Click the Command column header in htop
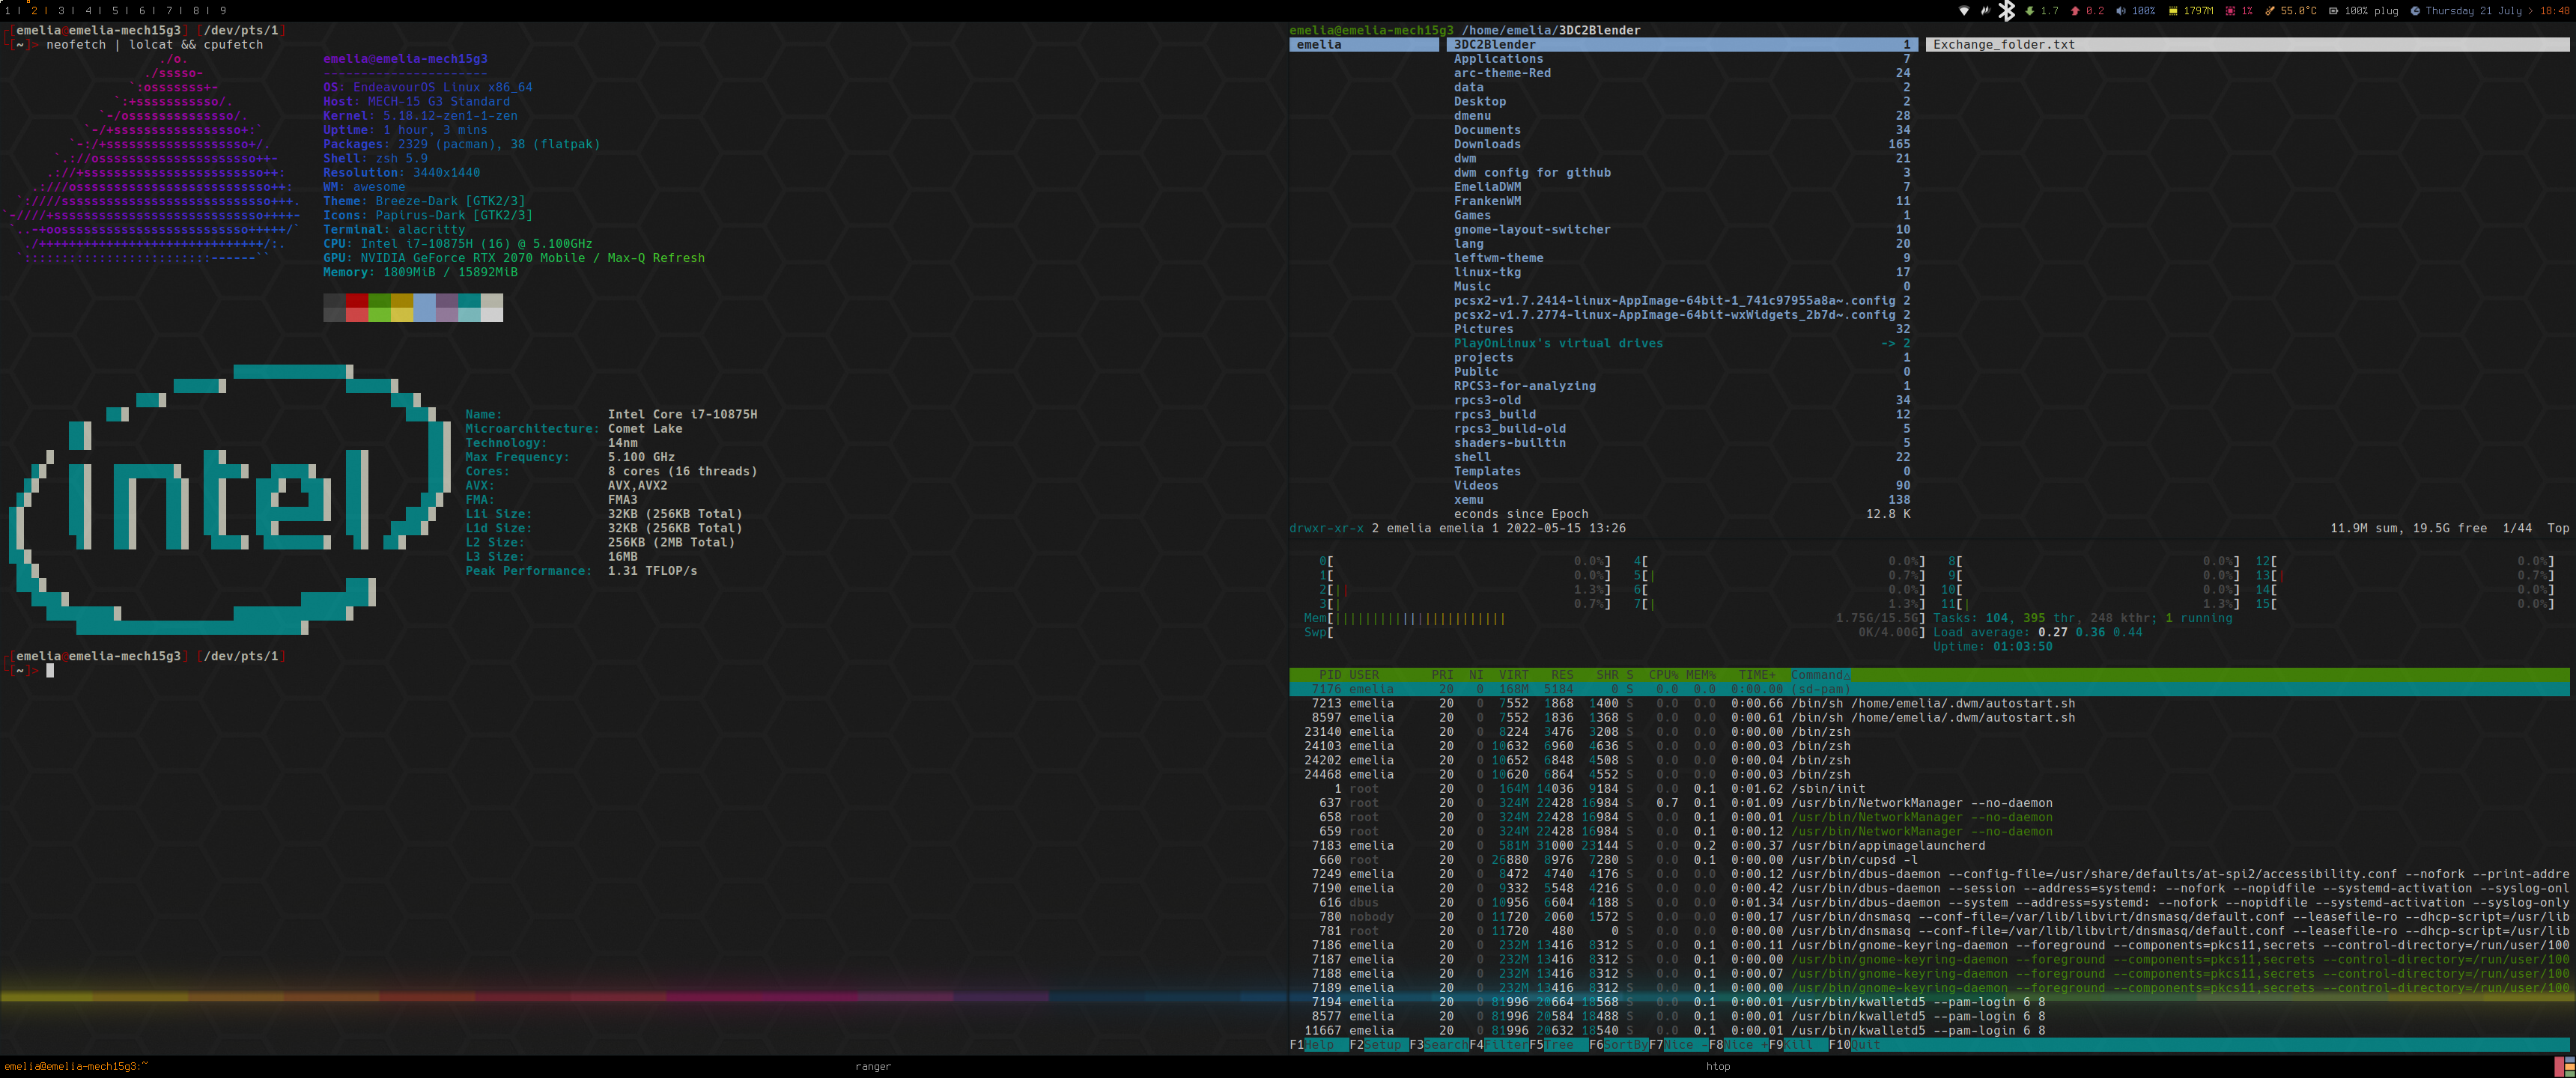 click(x=1821, y=675)
